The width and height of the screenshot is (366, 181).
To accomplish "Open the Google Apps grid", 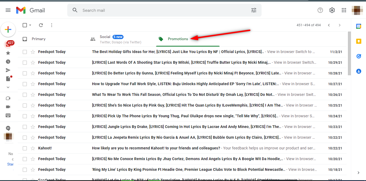I will 344,10.
